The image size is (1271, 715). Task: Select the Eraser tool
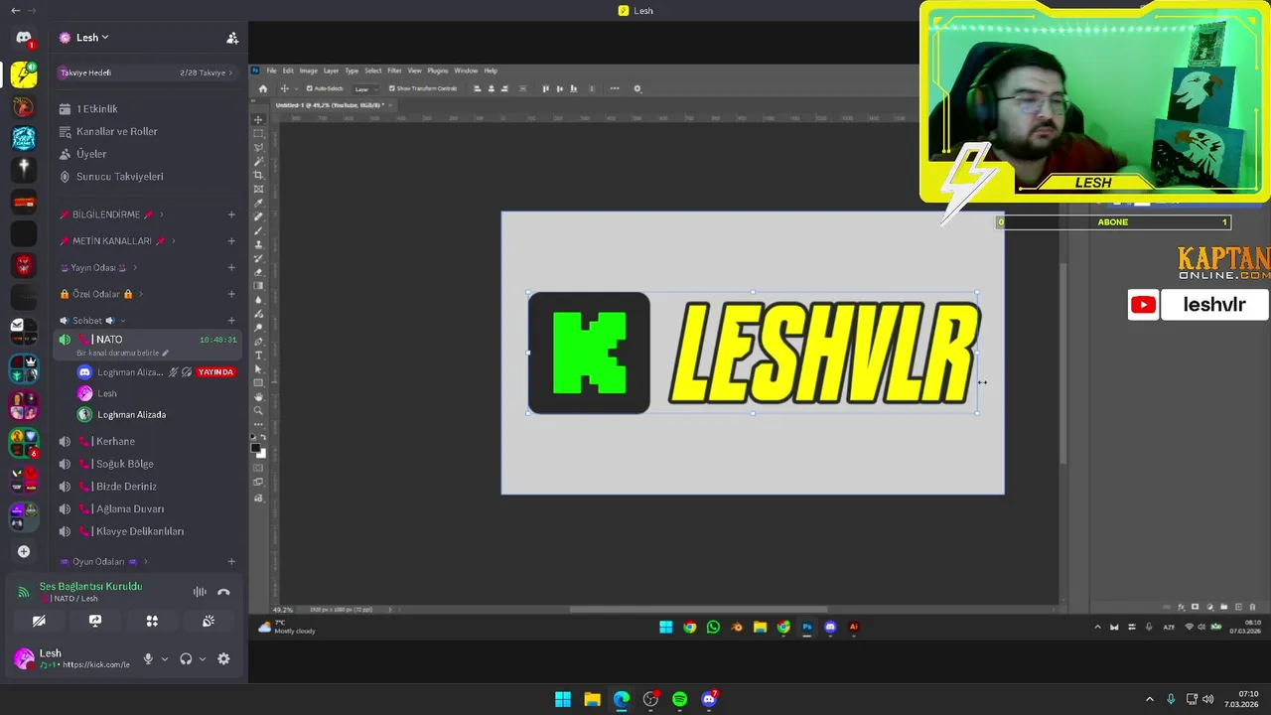click(258, 271)
